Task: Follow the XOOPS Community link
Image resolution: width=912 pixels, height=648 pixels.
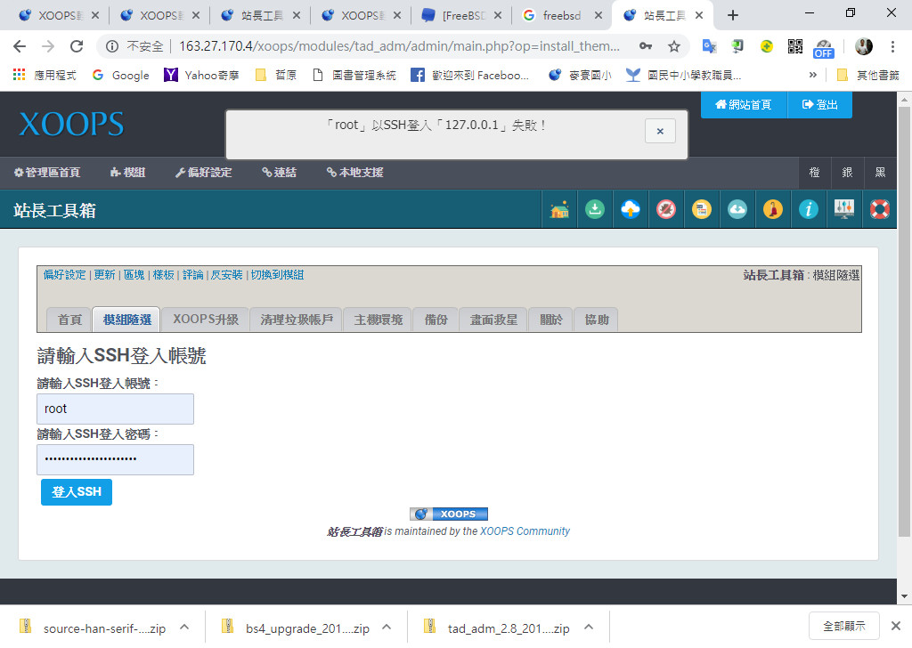Action: 525,531
